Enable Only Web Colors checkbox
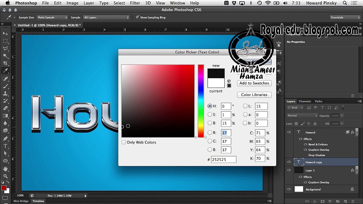Screen dimensions: 363x204 pos(124,142)
